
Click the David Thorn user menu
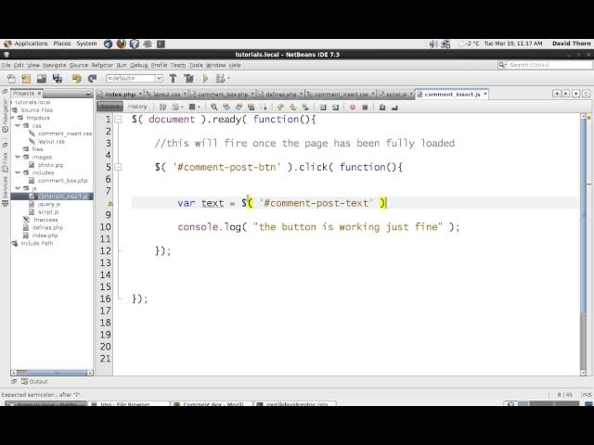point(572,44)
